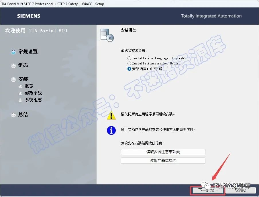Click the 欢迎使用 TIA Portal V19 title
Image resolution: width=259 pixels, height=197 pixels.
[x=36, y=31]
